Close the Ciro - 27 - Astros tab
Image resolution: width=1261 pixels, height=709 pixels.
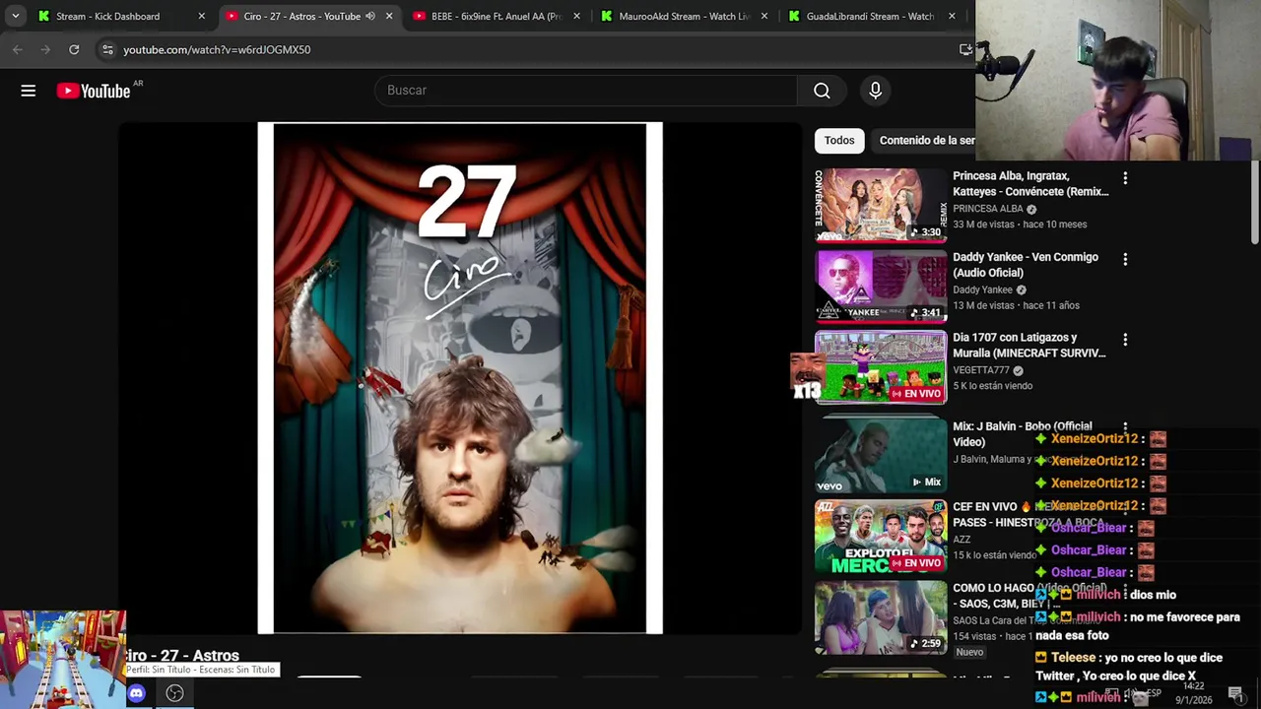point(389,16)
